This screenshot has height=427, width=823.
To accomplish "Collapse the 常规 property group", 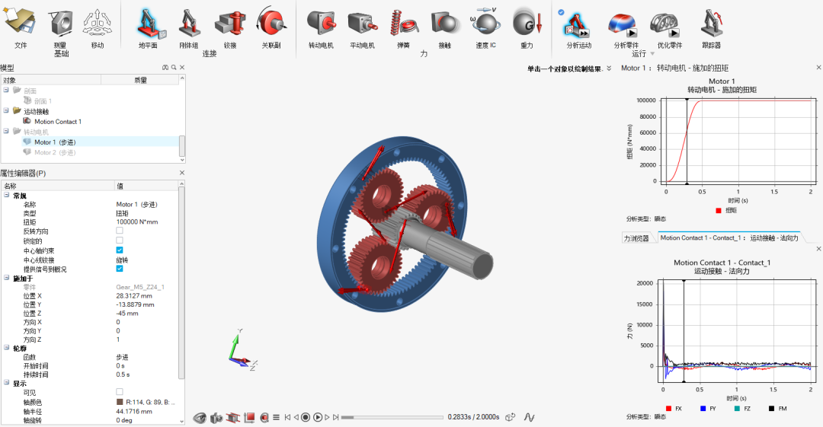I will (x=7, y=195).
